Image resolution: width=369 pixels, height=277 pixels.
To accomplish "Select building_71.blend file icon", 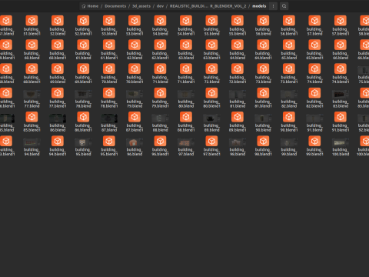I will (x=160, y=68).
